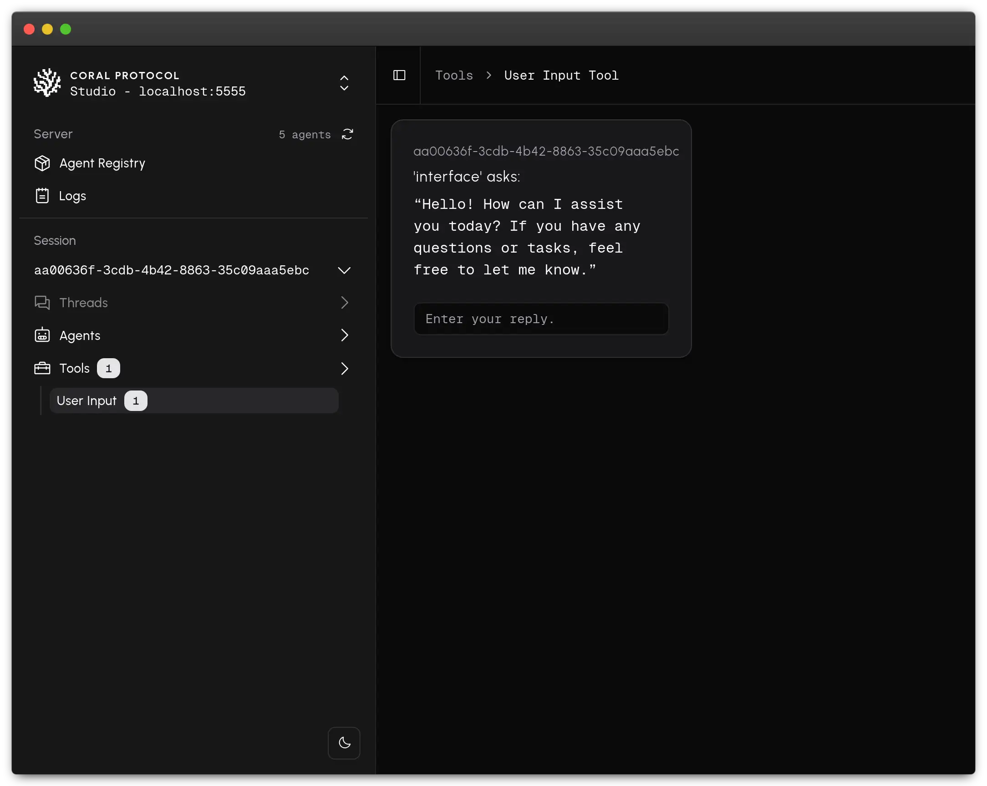Toggle the sidebar panel
987x786 pixels.
click(399, 75)
